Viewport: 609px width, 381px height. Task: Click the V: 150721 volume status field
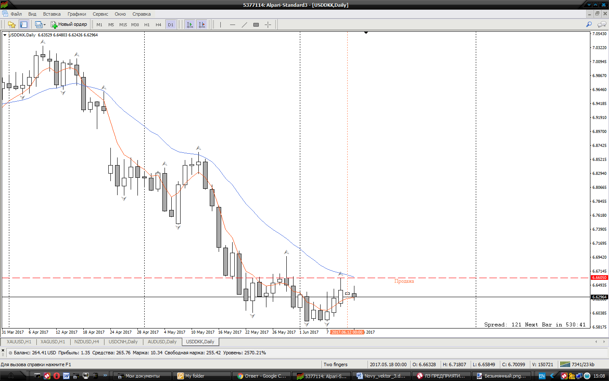pyautogui.click(x=543, y=364)
